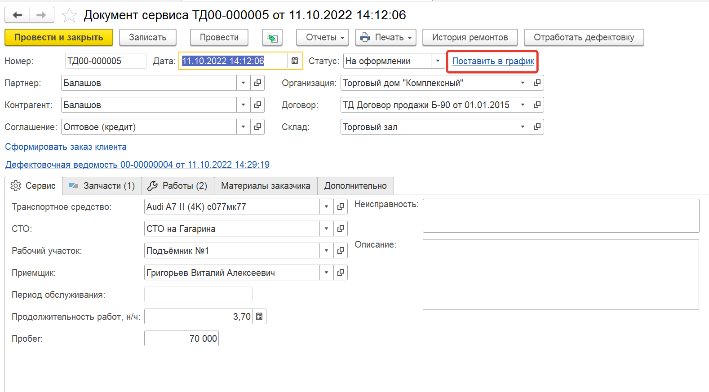709x392 pixels.
Task: Open the Дефектовочная ведомость 00-00000004 link
Action: 137,165
